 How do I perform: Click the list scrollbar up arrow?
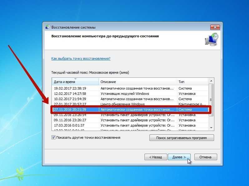[x=211, y=81]
